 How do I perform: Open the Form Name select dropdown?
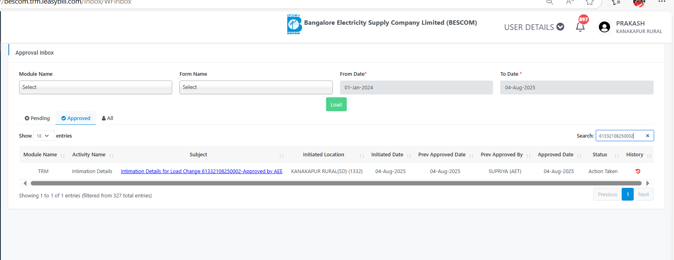[256, 87]
